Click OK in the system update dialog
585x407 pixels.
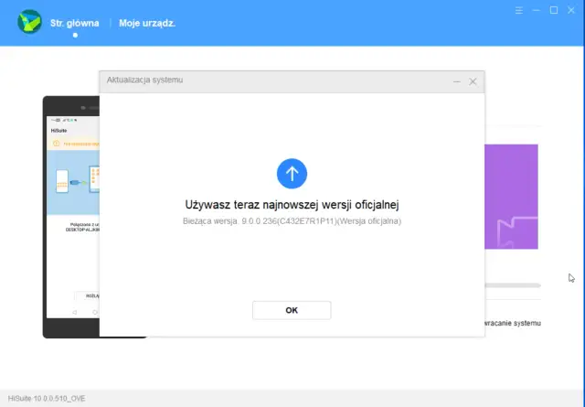click(292, 310)
